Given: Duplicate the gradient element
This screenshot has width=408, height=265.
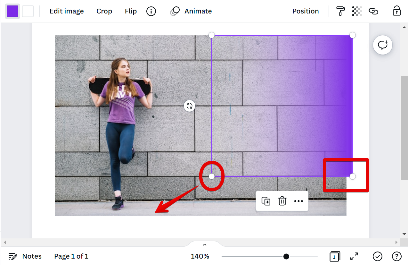Looking at the screenshot, I should (x=265, y=201).
